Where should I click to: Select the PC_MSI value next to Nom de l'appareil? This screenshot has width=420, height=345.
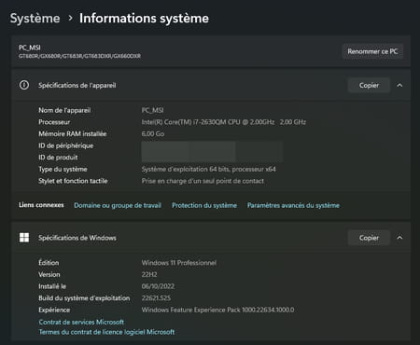coord(152,110)
